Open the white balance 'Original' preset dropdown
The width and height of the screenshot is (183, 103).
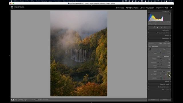click(x=165, y=49)
